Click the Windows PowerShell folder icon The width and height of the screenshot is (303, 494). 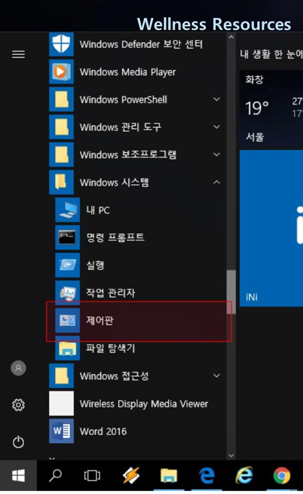click(61, 99)
